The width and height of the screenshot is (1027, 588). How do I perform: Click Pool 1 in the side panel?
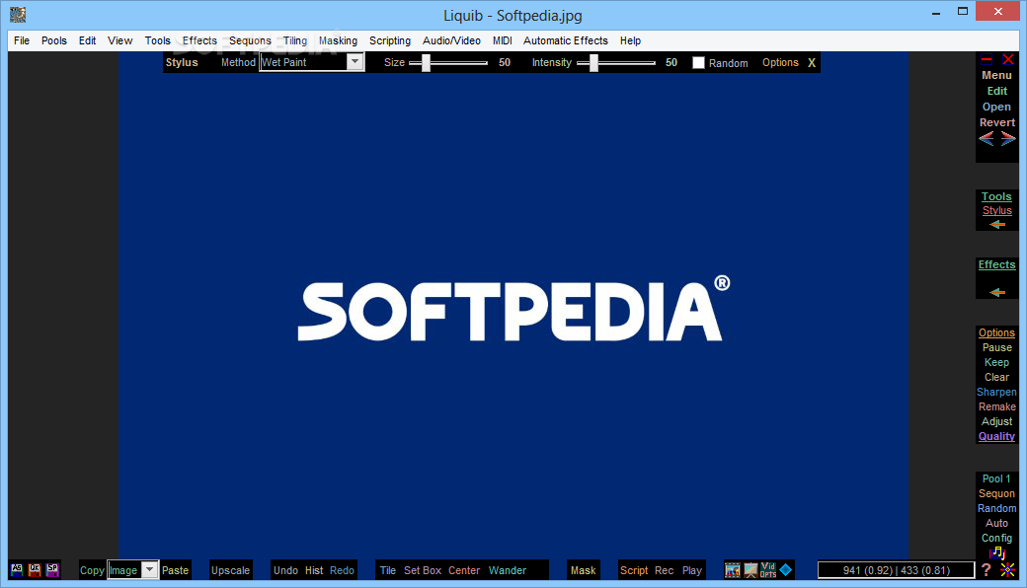click(x=996, y=478)
